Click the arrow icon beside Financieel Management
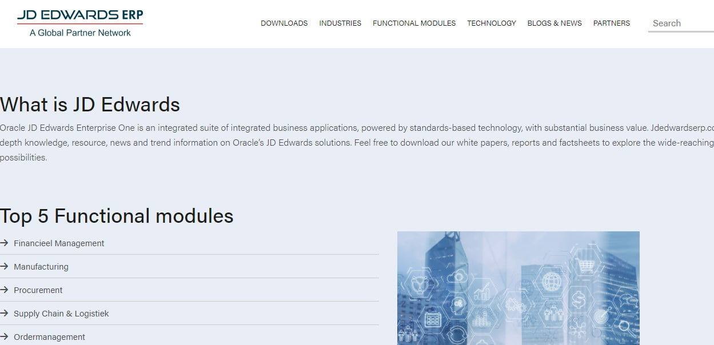The height and width of the screenshot is (345, 714). point(4,243)
